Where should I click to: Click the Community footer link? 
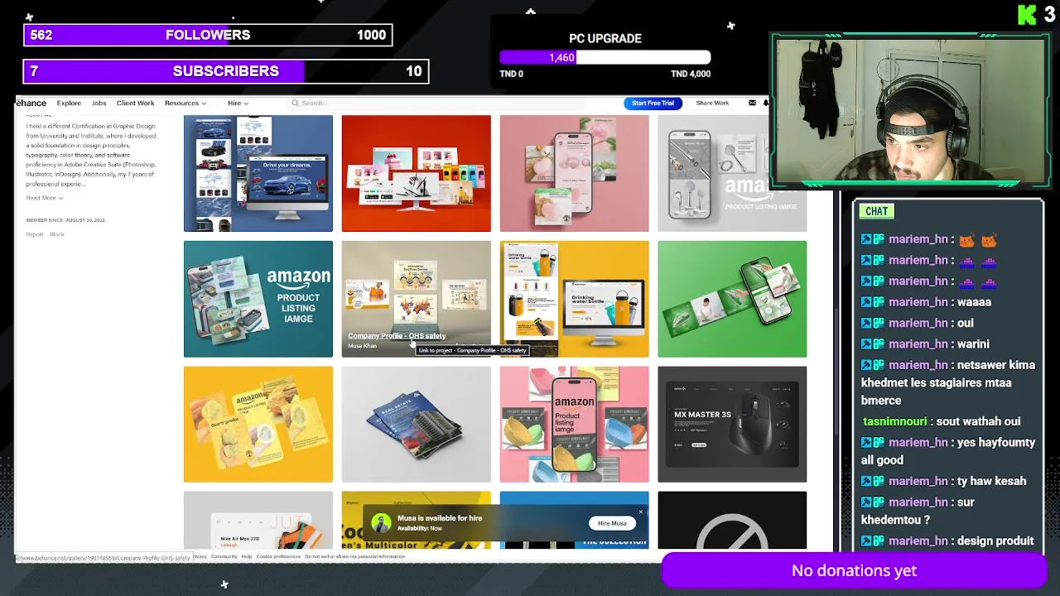pos(224,556)
